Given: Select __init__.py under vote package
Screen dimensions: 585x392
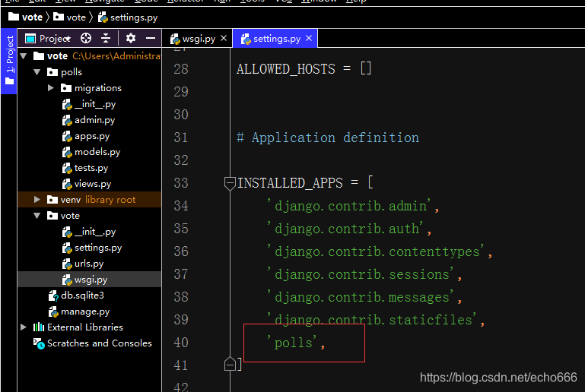Looking at the screenshot, I should point(95,232).
